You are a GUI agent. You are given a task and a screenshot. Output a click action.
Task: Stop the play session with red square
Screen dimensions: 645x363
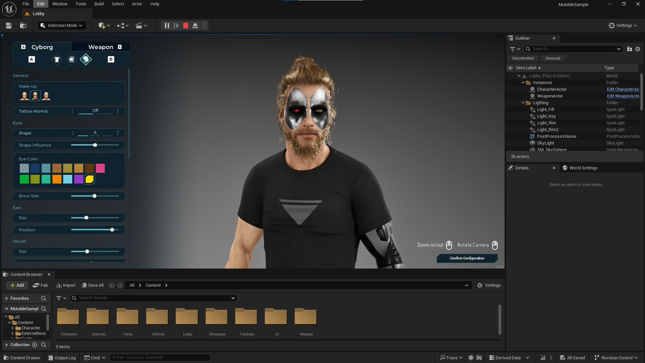[186, 25]
